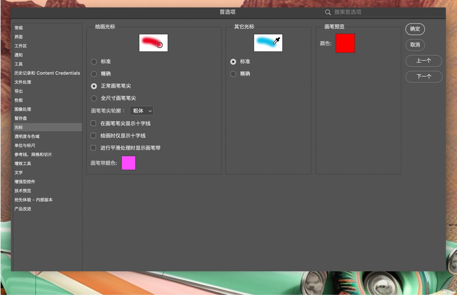The width and height of the screenshot is (457, 295).
Task: Select the 精确 painting cursor option
Action: [x=94, y=74]
